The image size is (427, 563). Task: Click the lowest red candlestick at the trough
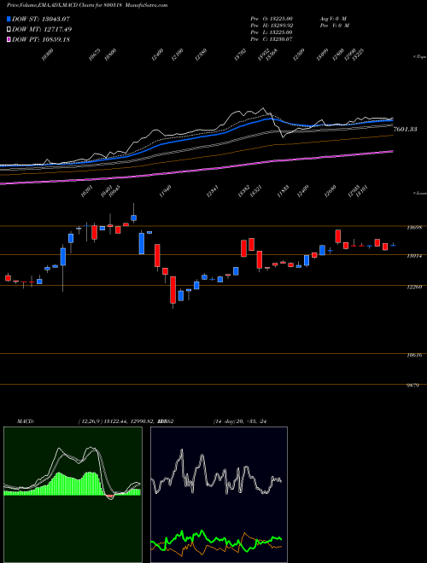(173, 290)
